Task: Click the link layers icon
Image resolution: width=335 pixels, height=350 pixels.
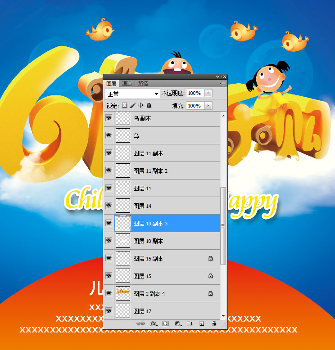Action: 140,323
